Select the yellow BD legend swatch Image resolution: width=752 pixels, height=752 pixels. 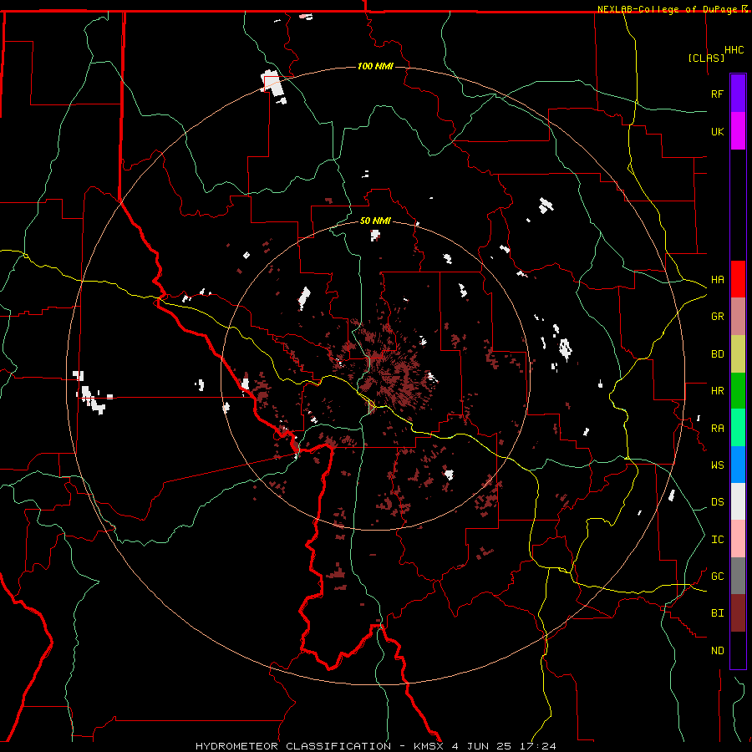(738, 354)
